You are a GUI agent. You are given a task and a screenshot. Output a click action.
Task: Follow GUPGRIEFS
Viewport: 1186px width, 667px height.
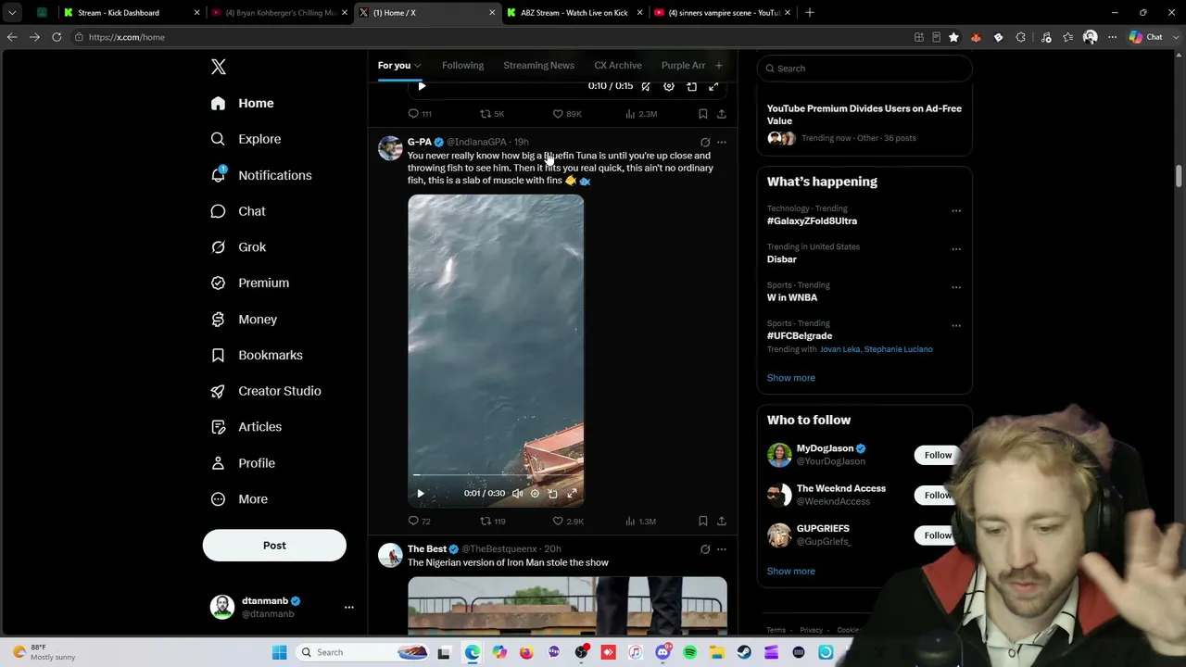(938, 535)
